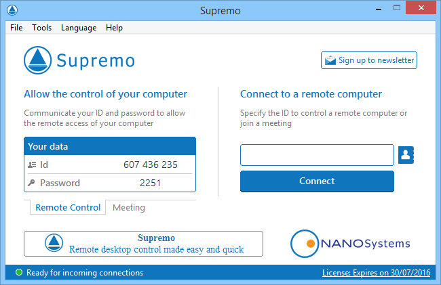Viewport: 441px width, 285px height.
Task: Click Sign up to newsletter button
Action: tap(368, 60)
